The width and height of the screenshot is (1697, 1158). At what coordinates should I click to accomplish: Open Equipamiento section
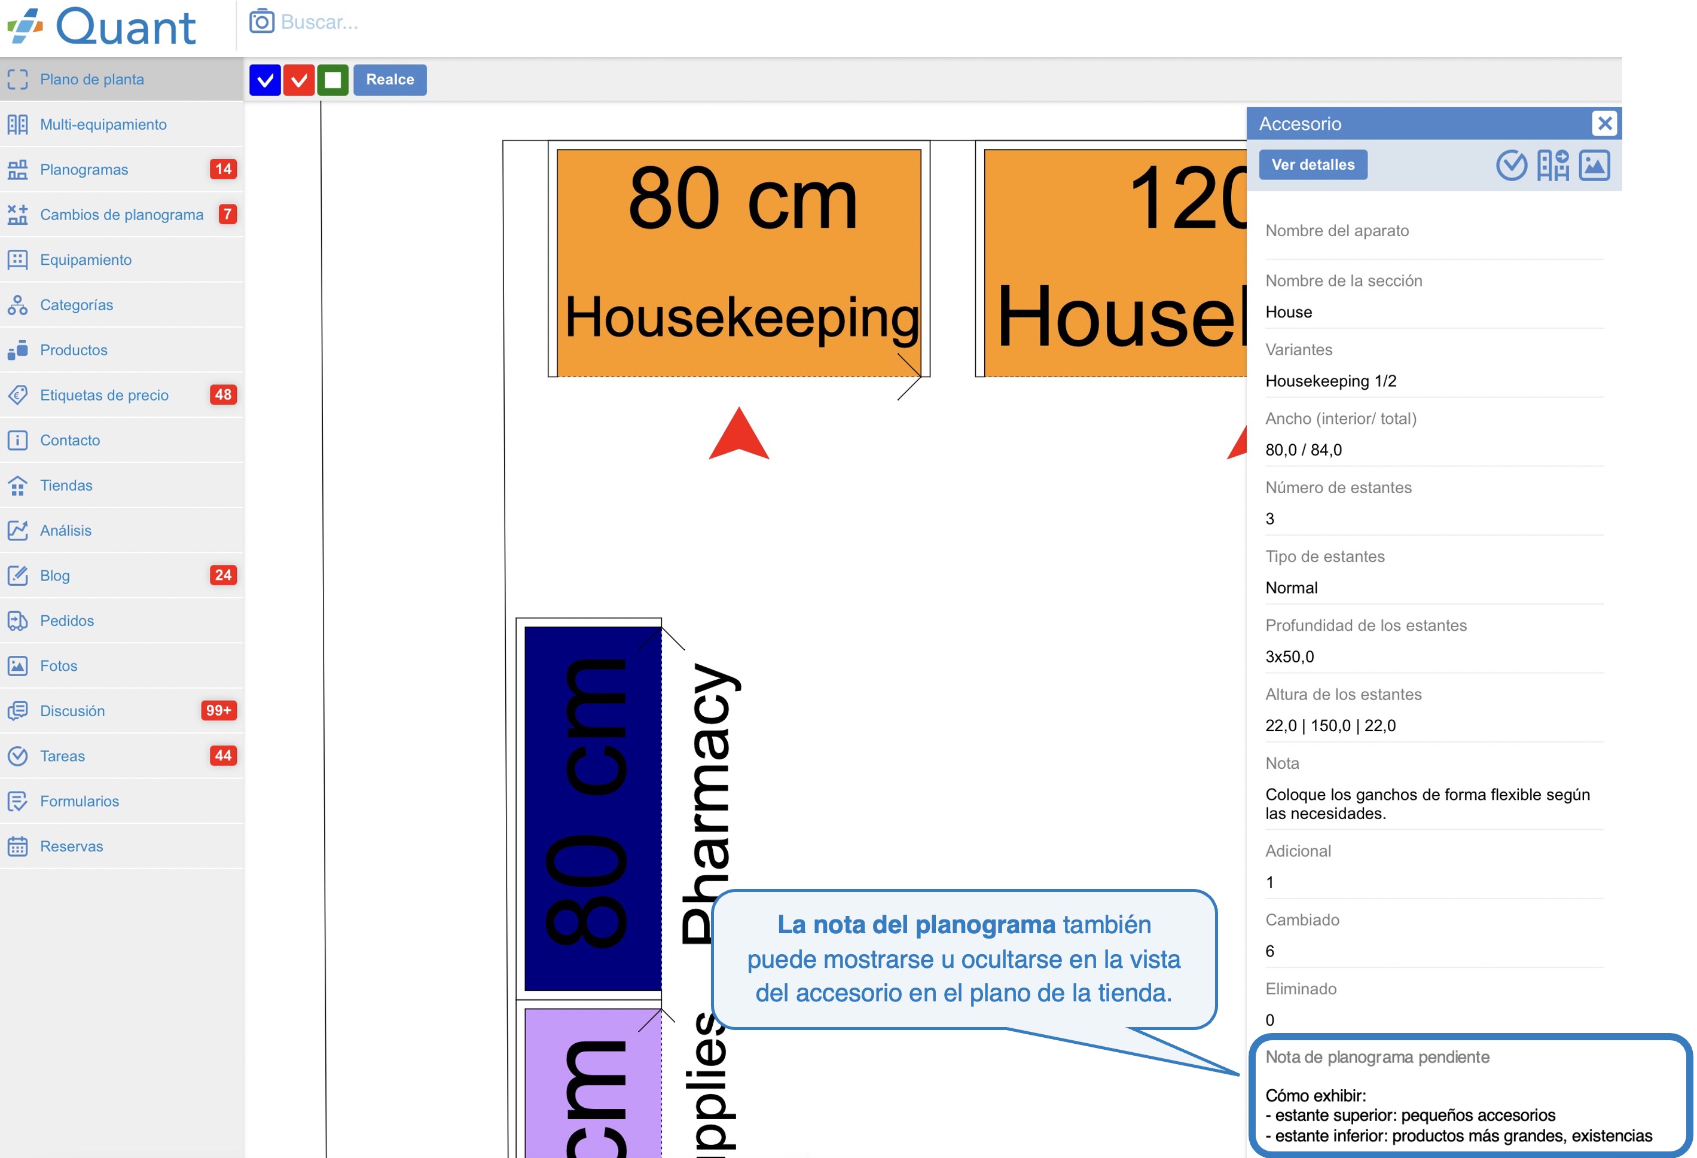pyautogui.click(x=122, y=260)
